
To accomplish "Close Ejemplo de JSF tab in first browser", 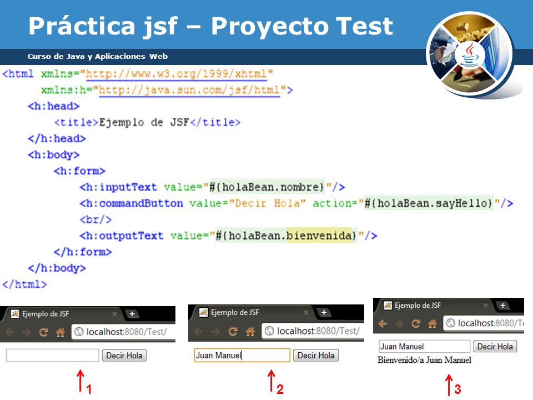I will pyautogui.click(x=115, y=314).
